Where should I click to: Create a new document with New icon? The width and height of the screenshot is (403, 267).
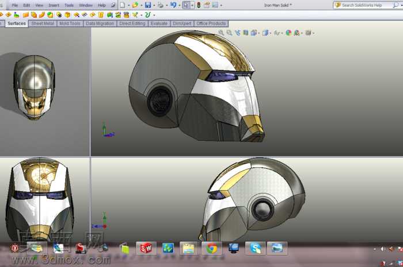coord(123,5)
